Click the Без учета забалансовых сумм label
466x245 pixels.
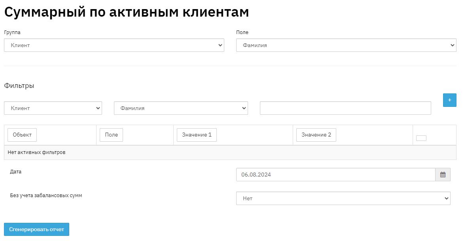[x=46, y=196]
